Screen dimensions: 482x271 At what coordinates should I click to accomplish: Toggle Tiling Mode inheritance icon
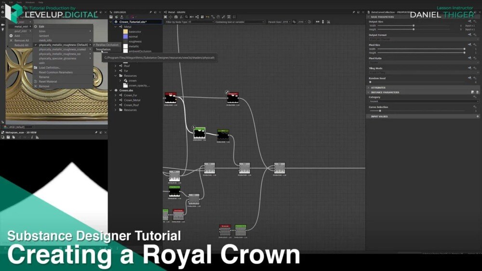click(x=469, y=68)
